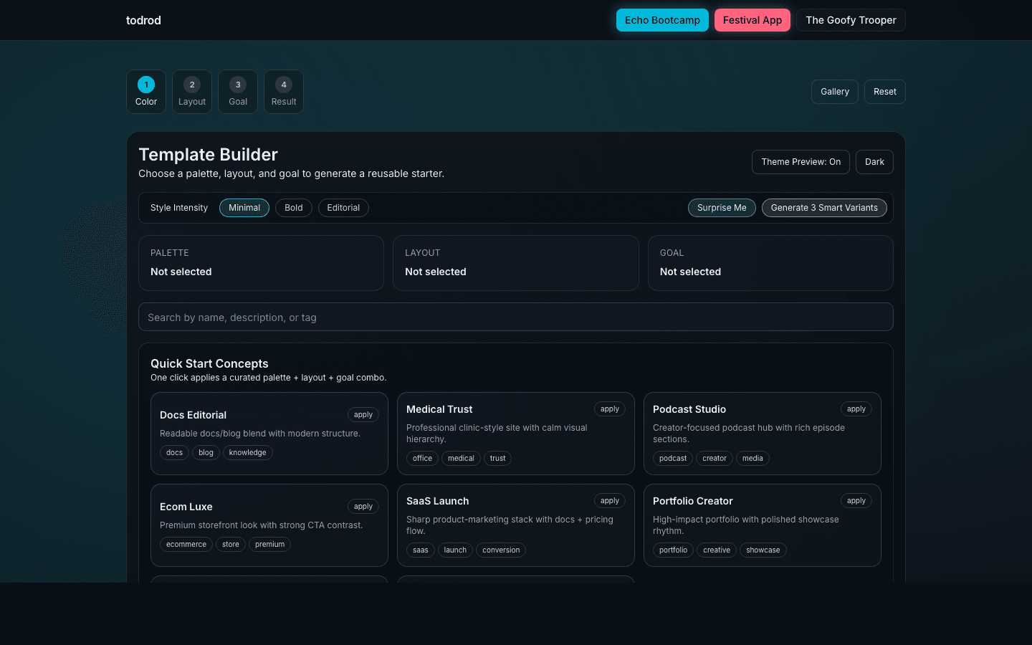Click the Template Builder heading

click(x=208, y=155)
